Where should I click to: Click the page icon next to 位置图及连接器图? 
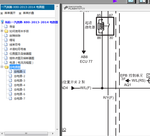[x=6, y=53]
